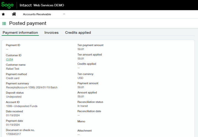Open the favorites star menu
The width and height of the screenshot is (198, 137).
3,14
